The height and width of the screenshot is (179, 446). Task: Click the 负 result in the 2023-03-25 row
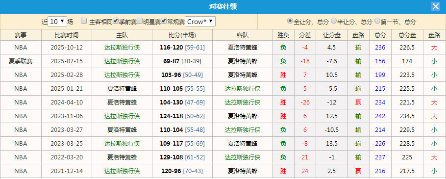pos(283,144)
